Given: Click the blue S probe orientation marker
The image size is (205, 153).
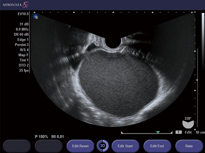Looking at the screenshot, I should (36, 17).
